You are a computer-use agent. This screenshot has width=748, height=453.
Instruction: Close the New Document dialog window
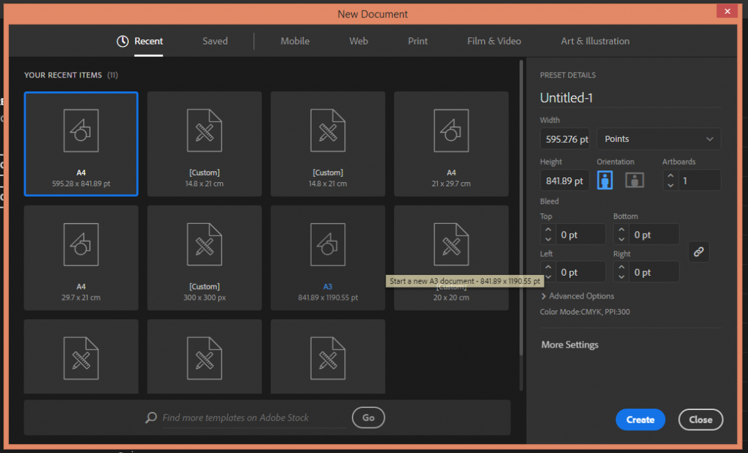727,11
